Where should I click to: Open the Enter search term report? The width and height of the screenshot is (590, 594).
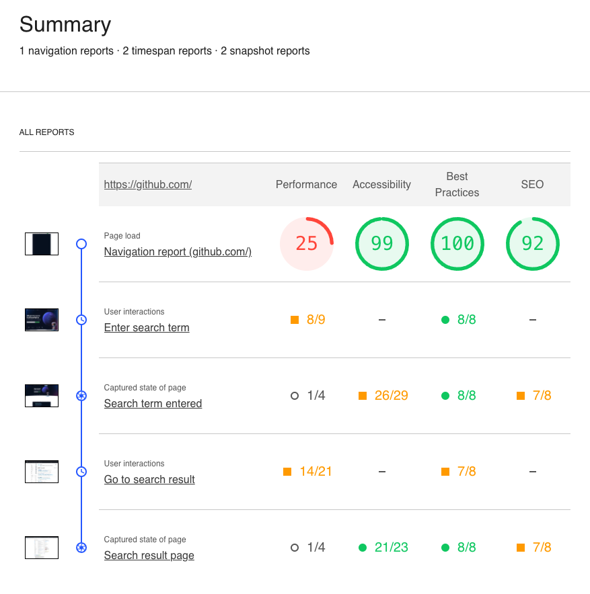147,327
